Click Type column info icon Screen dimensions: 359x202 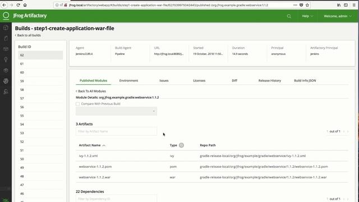point(181,145)
